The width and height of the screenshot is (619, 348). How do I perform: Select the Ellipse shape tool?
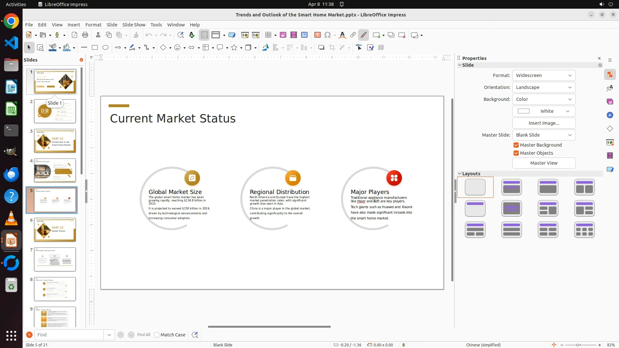(x=105, y=48)
